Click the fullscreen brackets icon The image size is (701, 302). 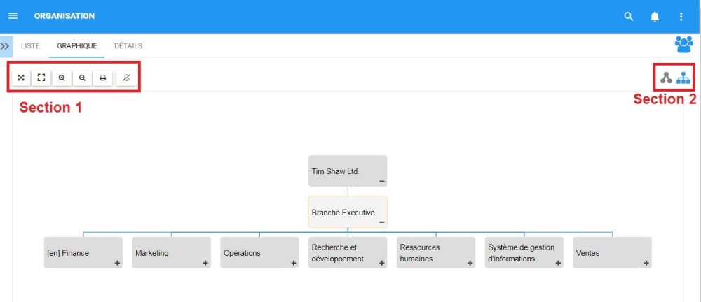(x=41, y=78)
